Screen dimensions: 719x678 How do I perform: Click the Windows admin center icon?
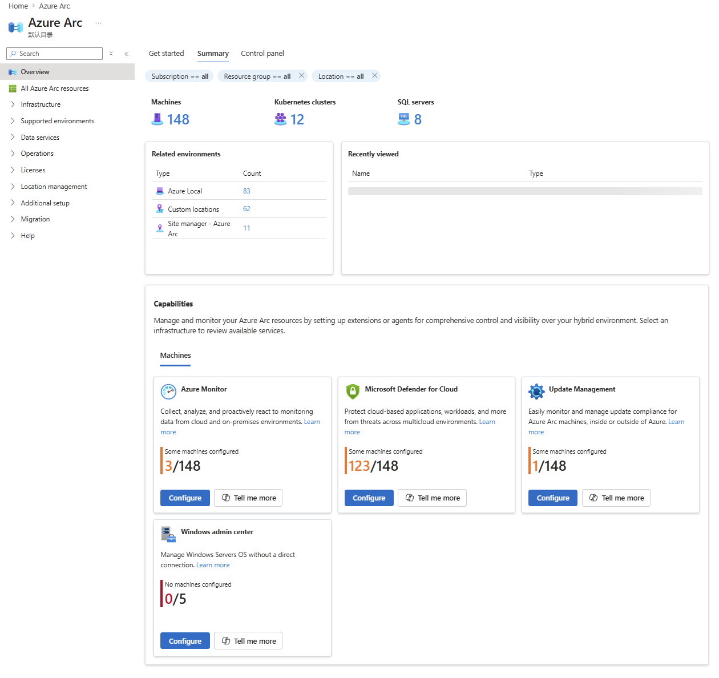click(x=168, y=534)
